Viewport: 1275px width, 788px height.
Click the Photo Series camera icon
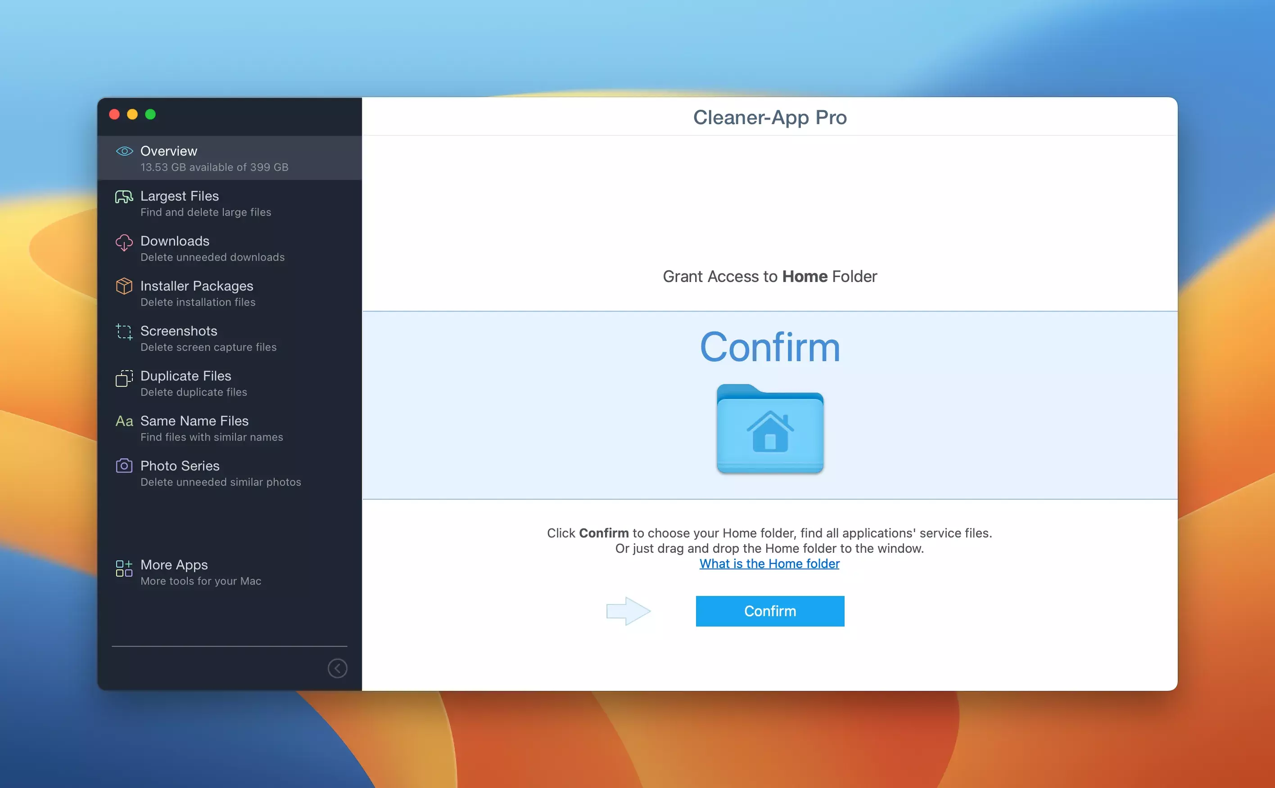[x=124, y=466]
